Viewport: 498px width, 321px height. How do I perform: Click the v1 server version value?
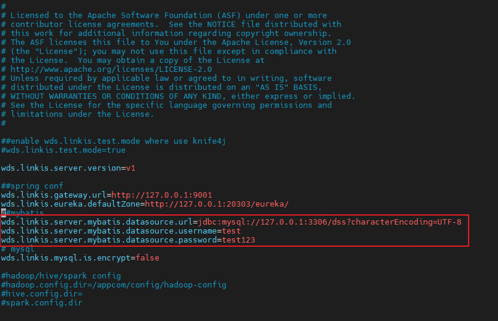(131, 168)
